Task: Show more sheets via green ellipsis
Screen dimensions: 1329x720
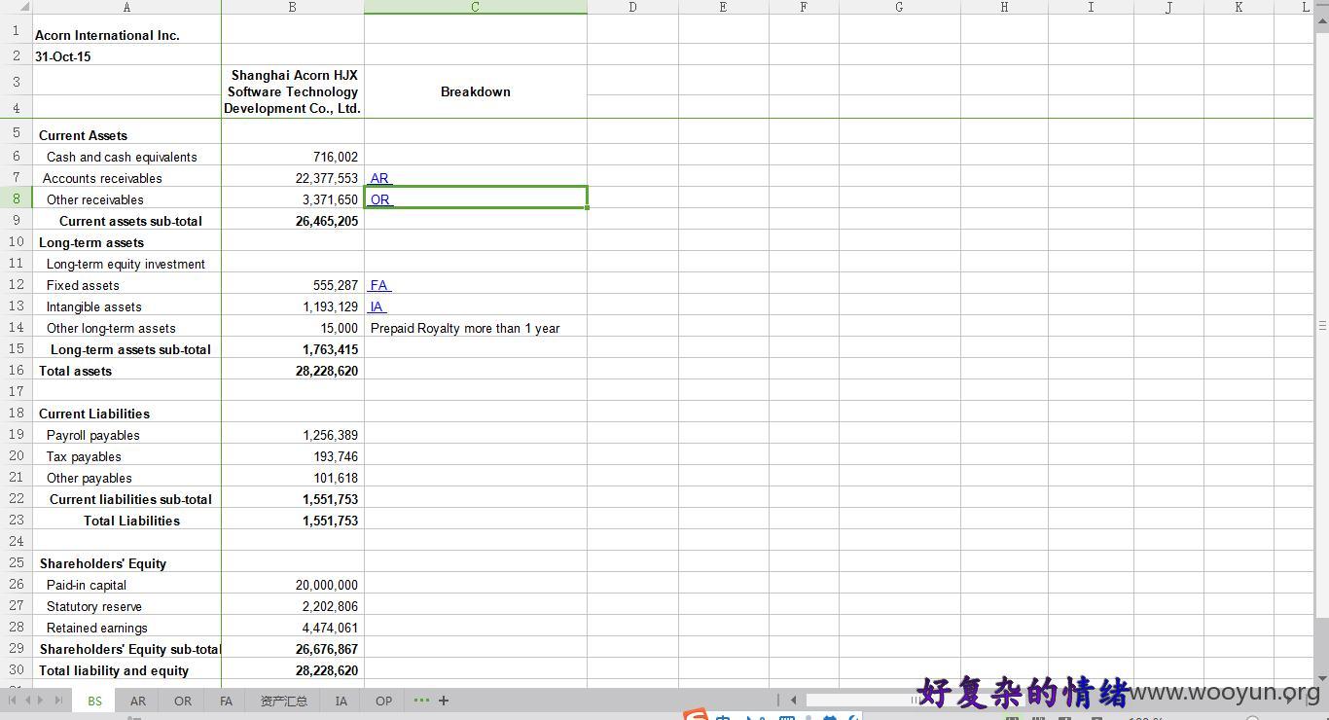Action: pyautogui.click(x=421, y=701)
